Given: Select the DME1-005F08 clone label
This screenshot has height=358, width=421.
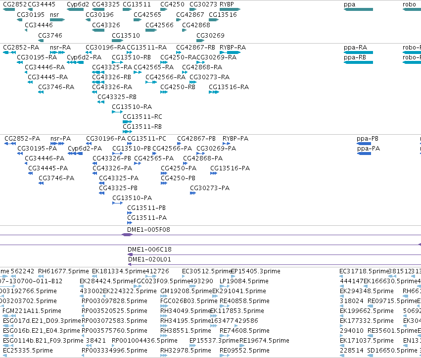Looking at the screenshot, I should (x=148, y=230).
